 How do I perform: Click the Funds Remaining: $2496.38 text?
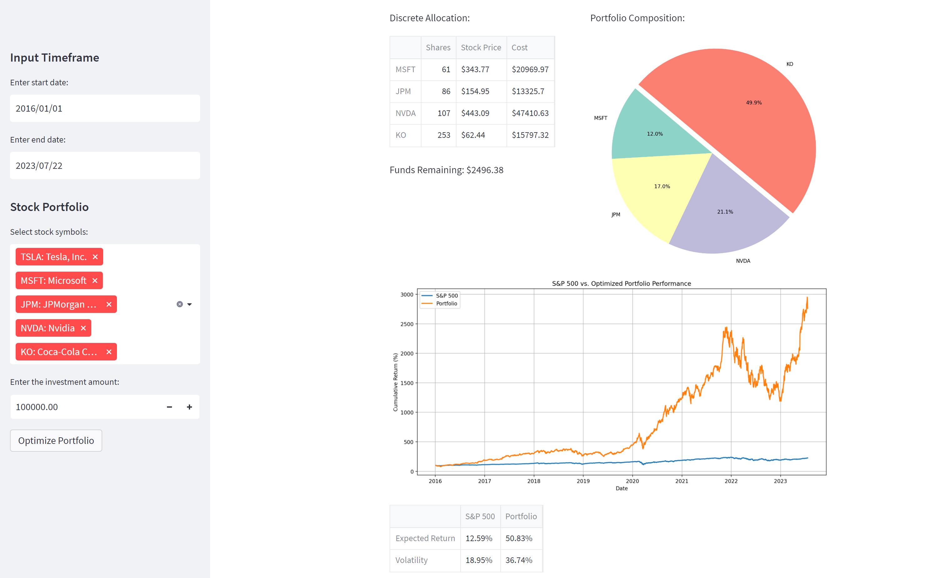pyautogui.click(x=446, y=170)
